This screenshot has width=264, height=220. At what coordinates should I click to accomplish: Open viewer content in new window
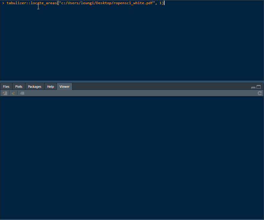(22, 93)
